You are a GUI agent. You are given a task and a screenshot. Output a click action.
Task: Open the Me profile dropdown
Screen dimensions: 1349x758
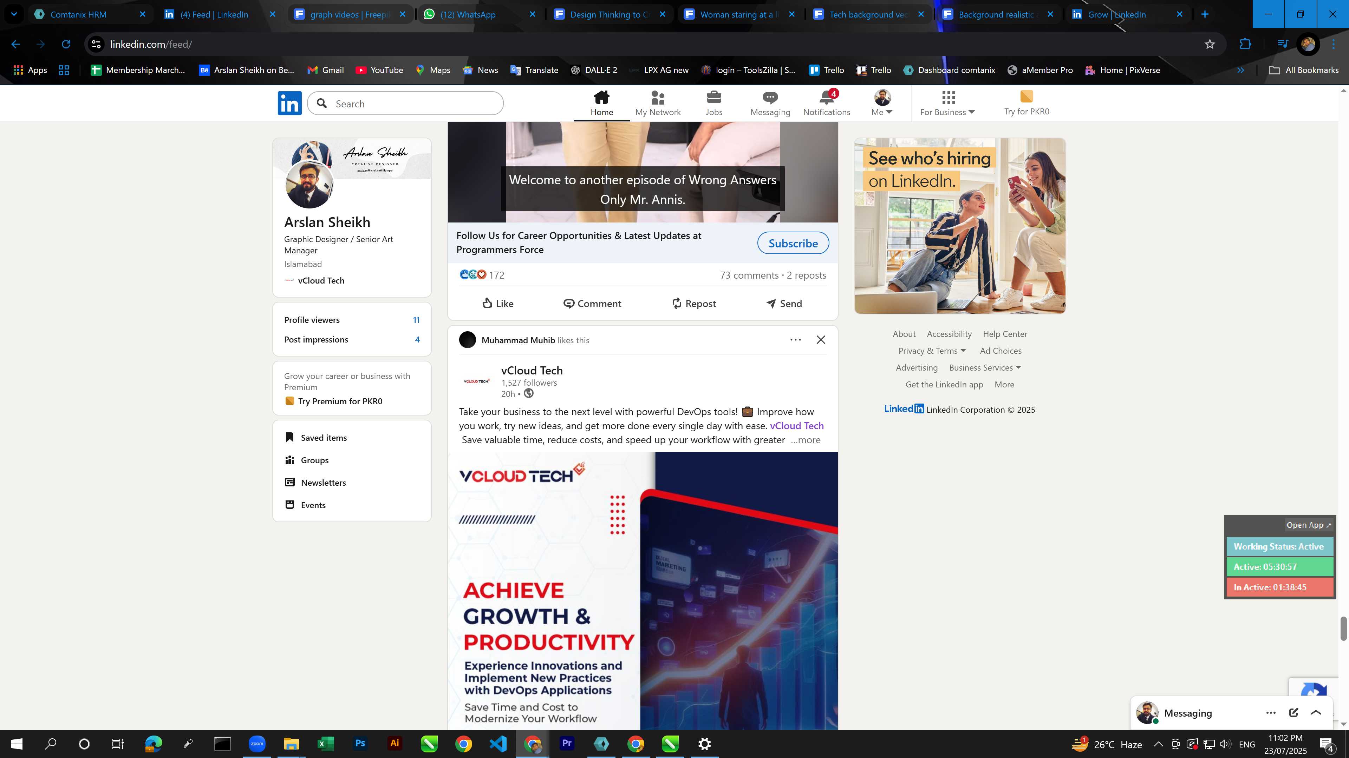click(882, 104)
